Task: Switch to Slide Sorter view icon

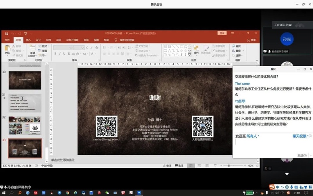Action: (199, 165)
